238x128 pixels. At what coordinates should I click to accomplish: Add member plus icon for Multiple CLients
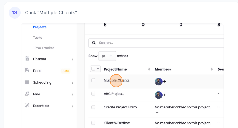point(165,82)
